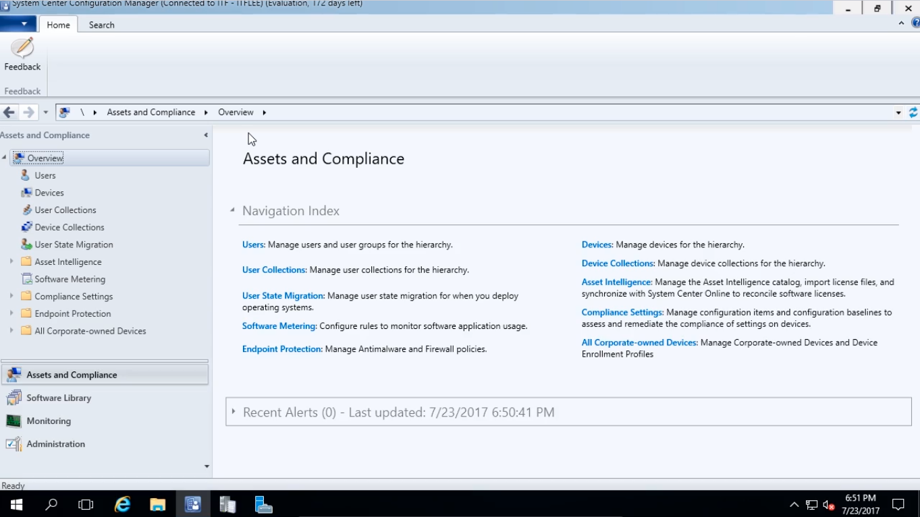Click the refresh icon beside address bar
This screenshot has height=517, width=920.
[x=913, y=113]
